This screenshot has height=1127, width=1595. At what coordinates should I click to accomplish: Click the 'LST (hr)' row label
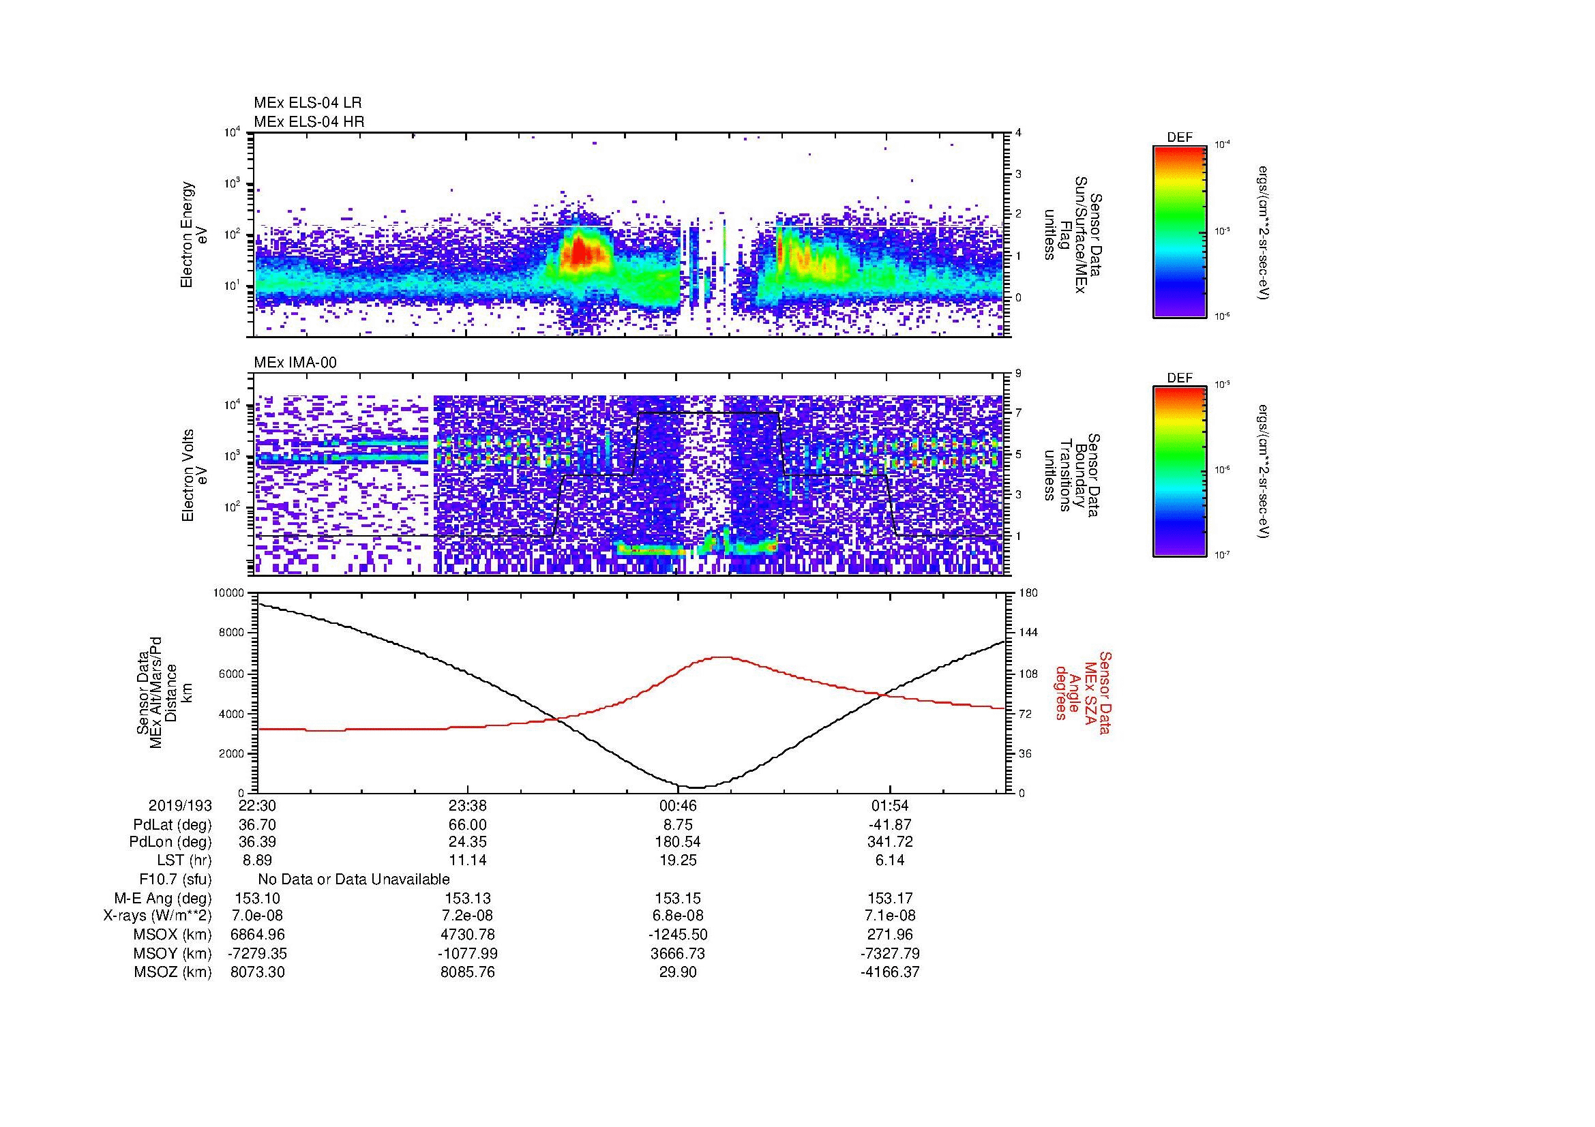(x=184, y=860)
